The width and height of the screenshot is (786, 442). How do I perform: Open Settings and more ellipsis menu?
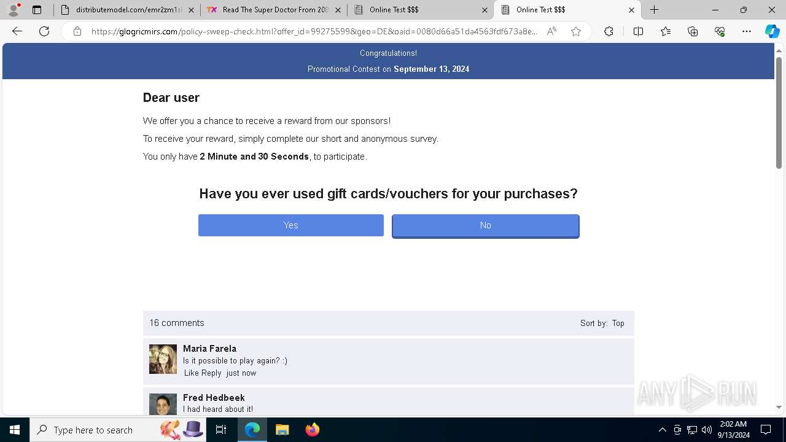coord(747,31)
